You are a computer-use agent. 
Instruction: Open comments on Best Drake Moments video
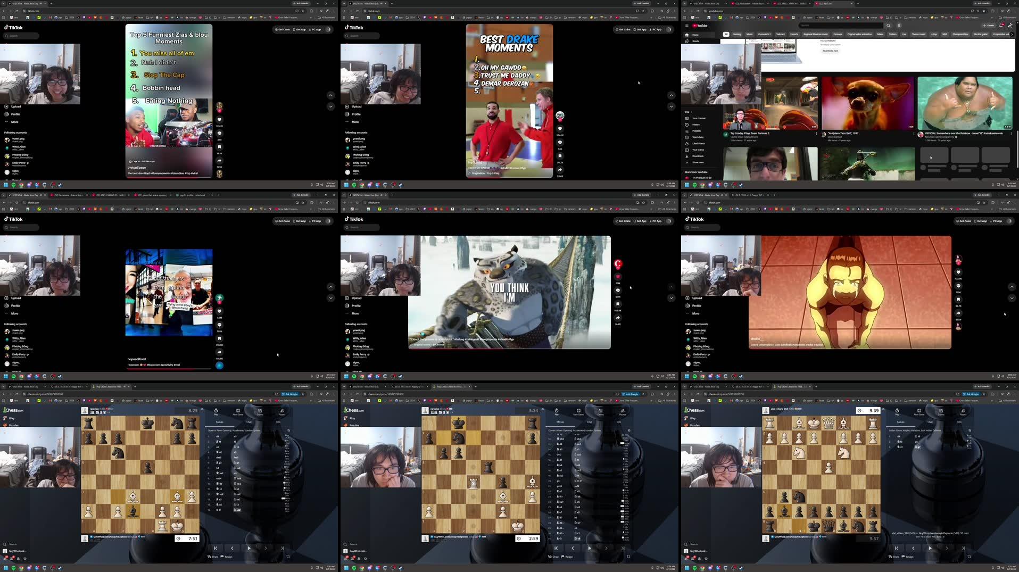pos(560,143)
